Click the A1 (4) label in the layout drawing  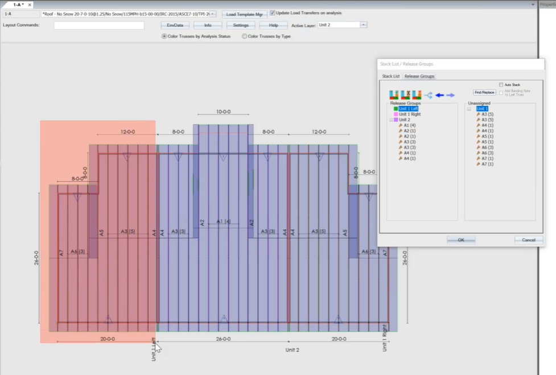point(224,221)
